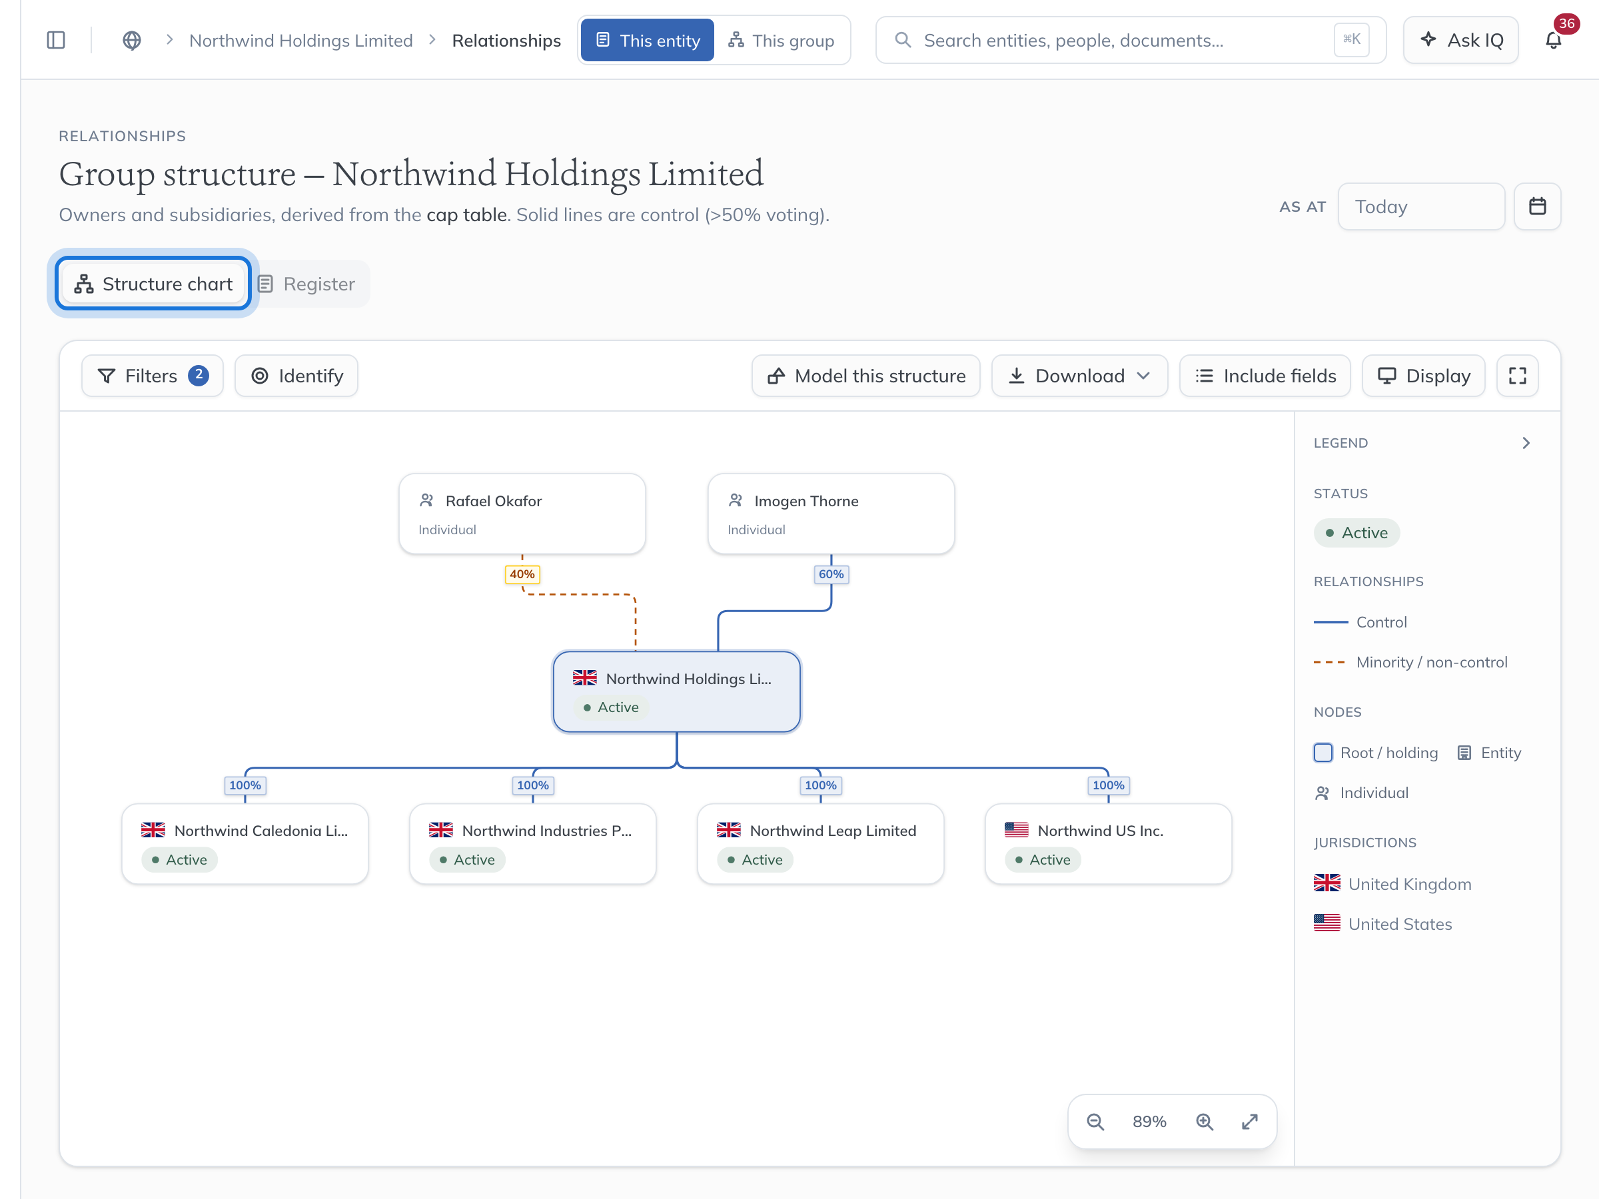Select the Imogen Thorne node
This screenshot has width=1599, height=1199.
(831, 514)
